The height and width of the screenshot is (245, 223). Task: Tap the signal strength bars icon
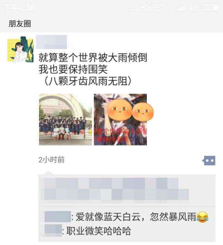pyautogui.click(x=181, y=8)
